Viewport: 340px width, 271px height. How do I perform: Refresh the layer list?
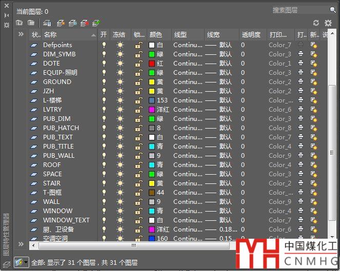(316, 23)
